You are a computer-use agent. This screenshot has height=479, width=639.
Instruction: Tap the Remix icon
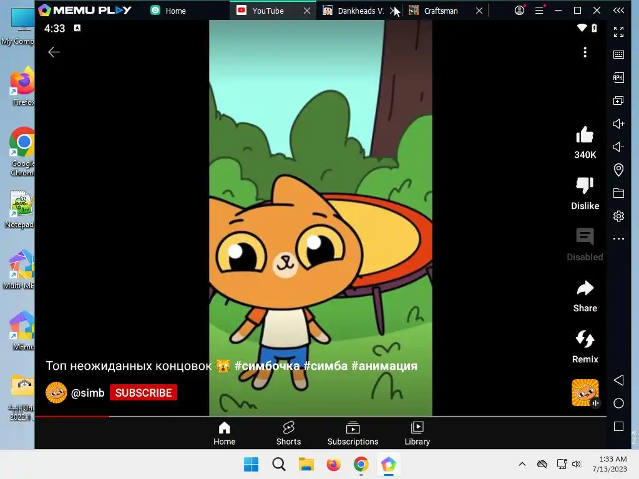pyautogui.click(x=585, y=339)
